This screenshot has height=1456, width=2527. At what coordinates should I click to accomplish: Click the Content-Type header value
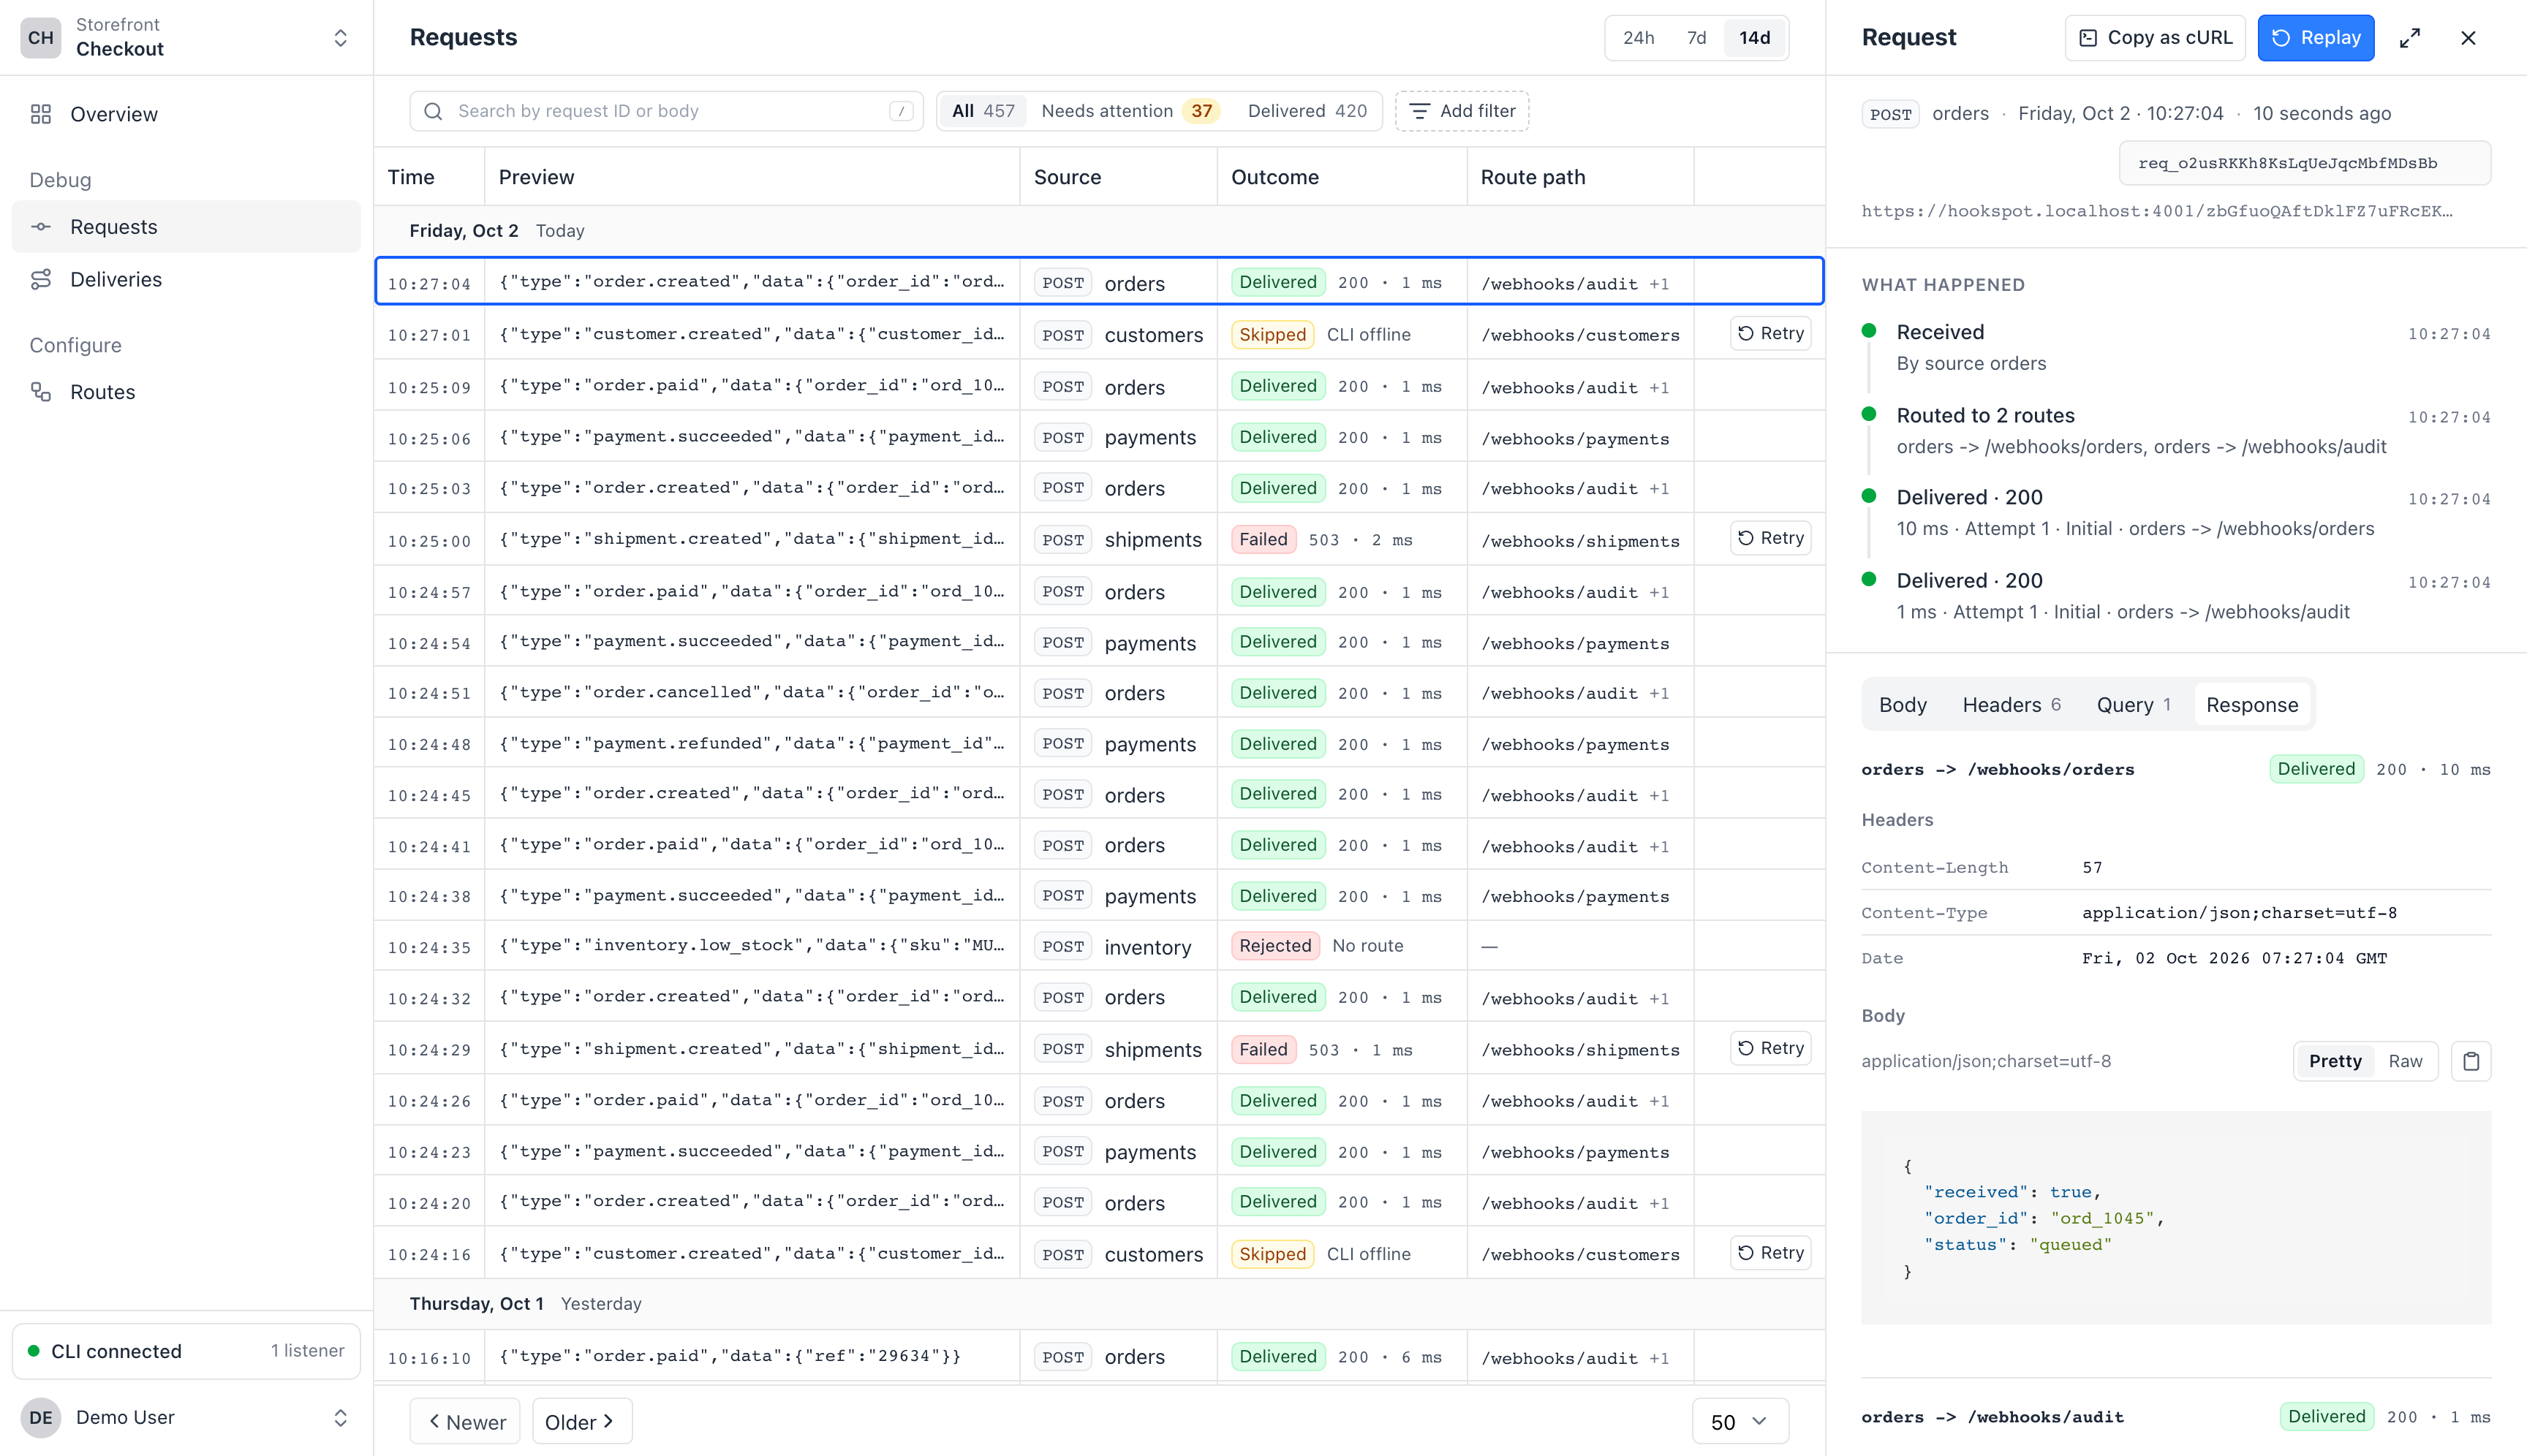pyautogui.click(x=2239, y=913)
